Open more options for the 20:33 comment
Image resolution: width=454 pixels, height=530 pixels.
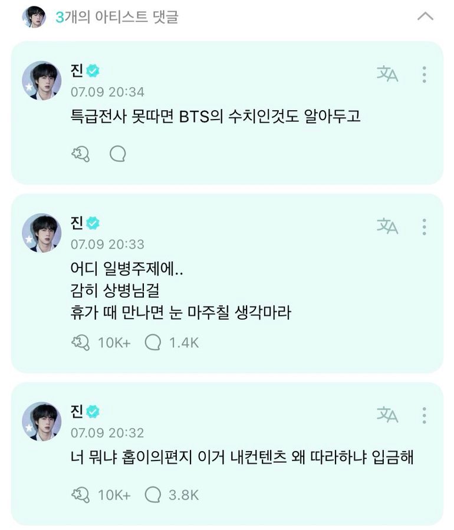click(x=424, y=226)
